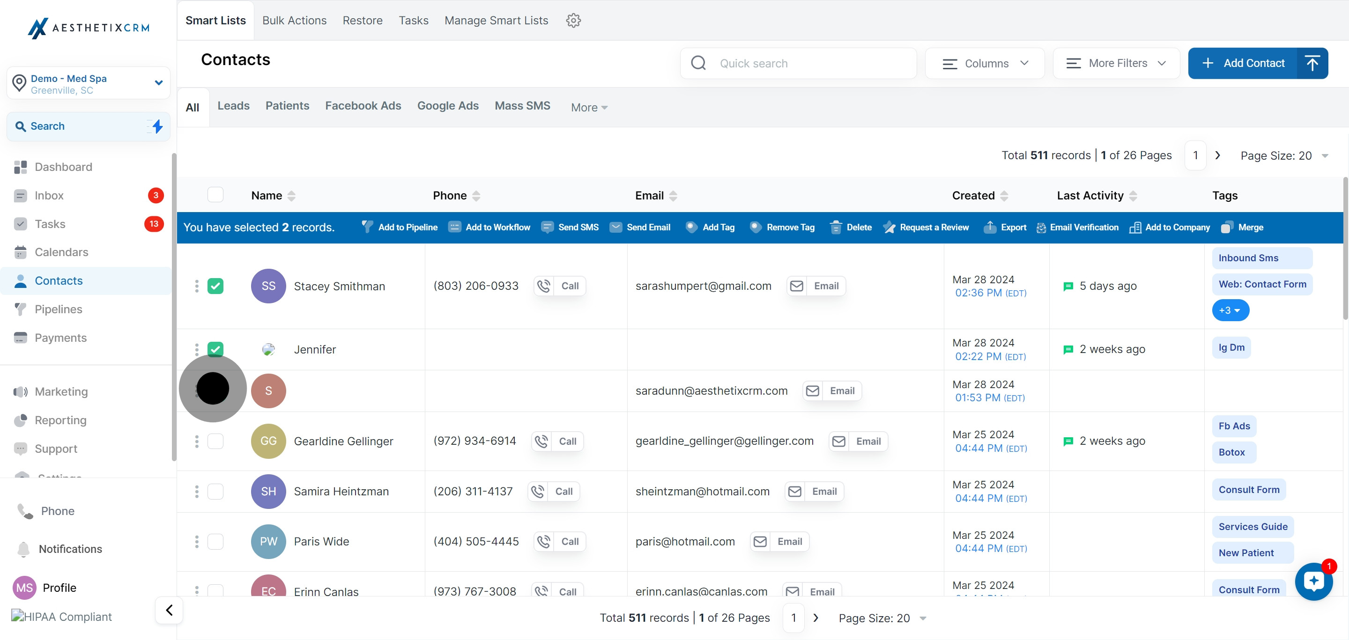Viewport: 1349px width, 640px height.
Task: Click the settings gear icon in top tabs
Action: pos(573,21)
